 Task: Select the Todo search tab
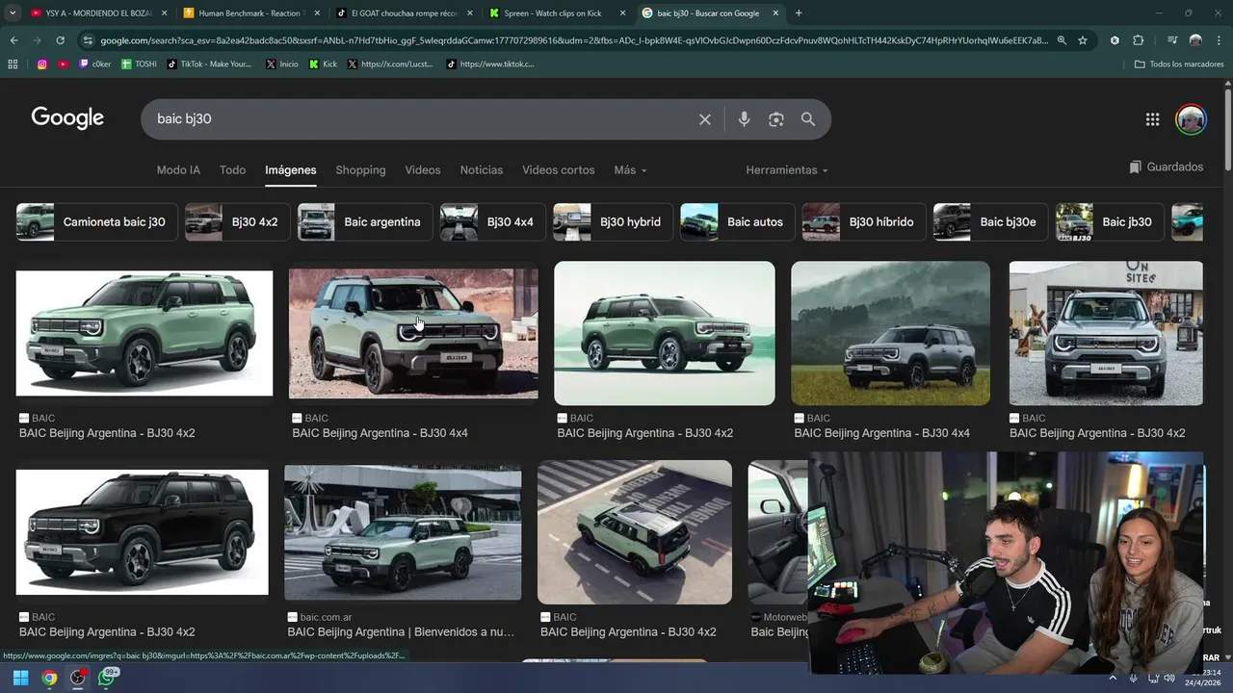point(232,170)
